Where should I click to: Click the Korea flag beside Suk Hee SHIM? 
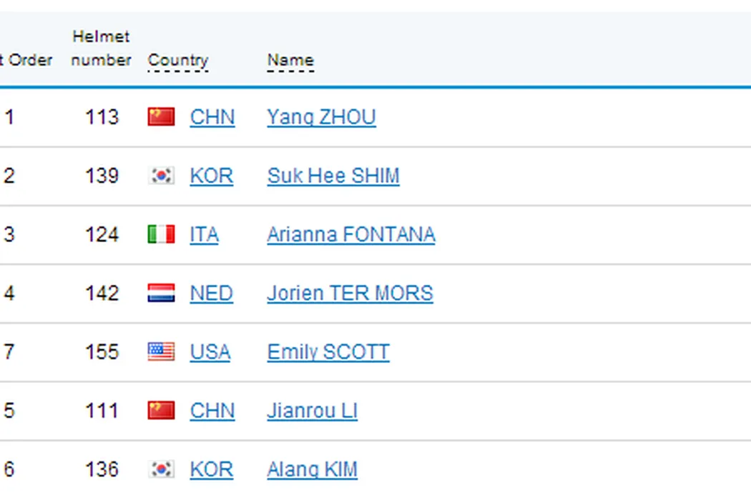(161, 176)
